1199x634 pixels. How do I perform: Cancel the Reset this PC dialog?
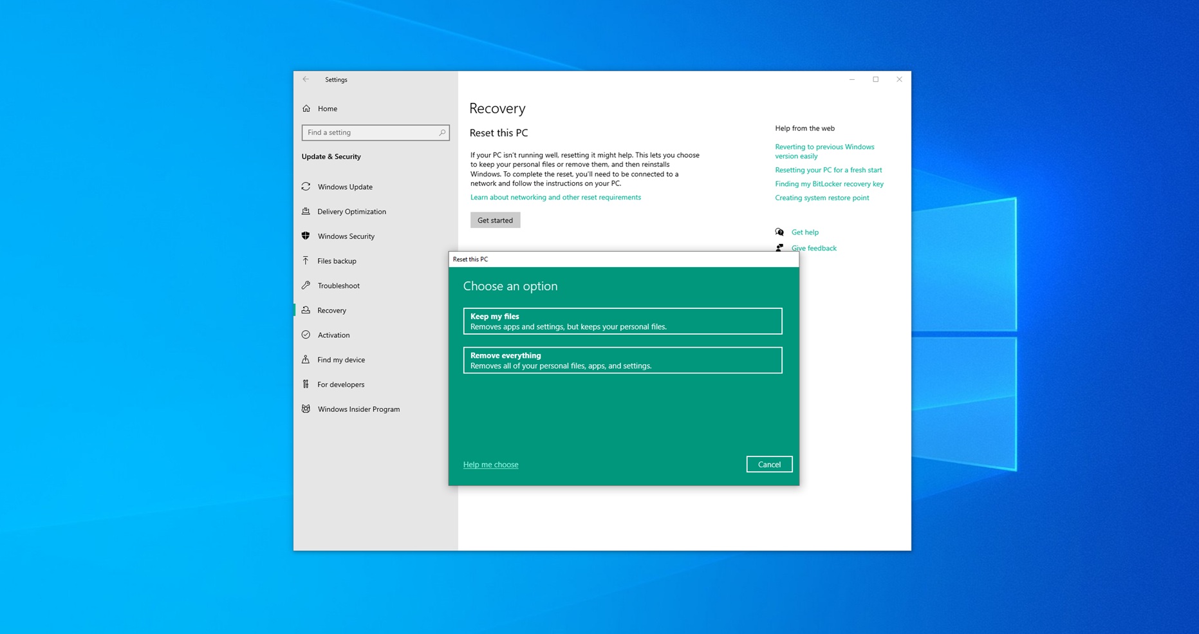[x=769, y=464]
